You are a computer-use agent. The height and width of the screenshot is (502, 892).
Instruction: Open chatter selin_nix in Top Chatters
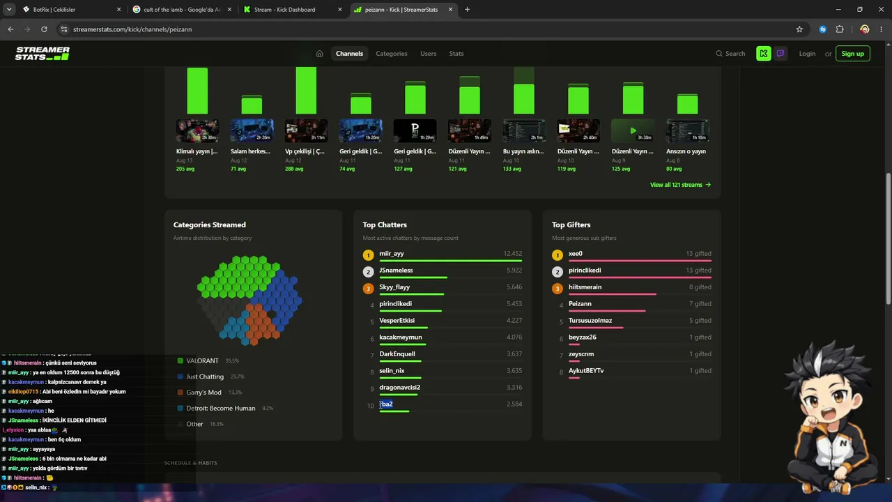pos(392,371)
